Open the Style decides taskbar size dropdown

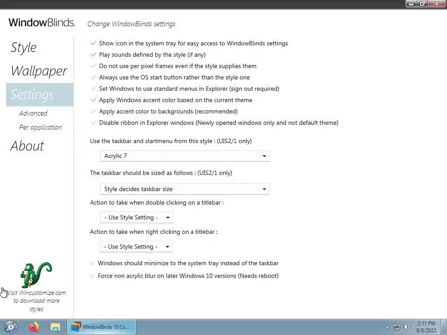click(185, 189)
